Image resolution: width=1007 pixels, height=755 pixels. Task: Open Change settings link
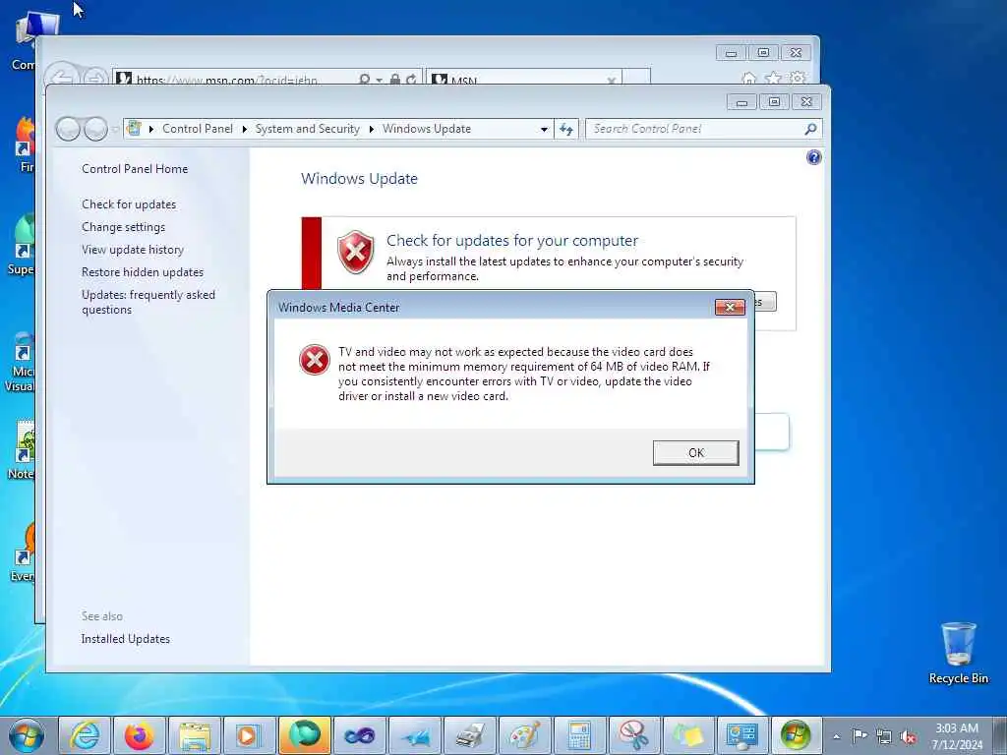click(x=123, y=227)
